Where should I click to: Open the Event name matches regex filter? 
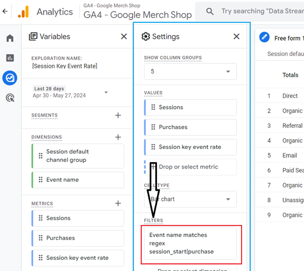(x=190, y=243)
